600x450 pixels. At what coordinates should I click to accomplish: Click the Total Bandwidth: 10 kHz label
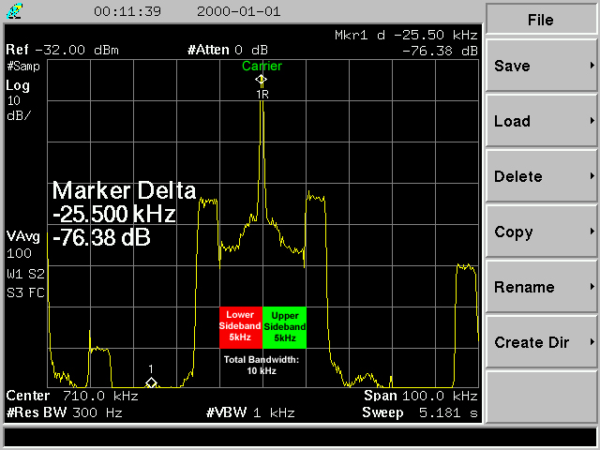[x=262, y=365]
